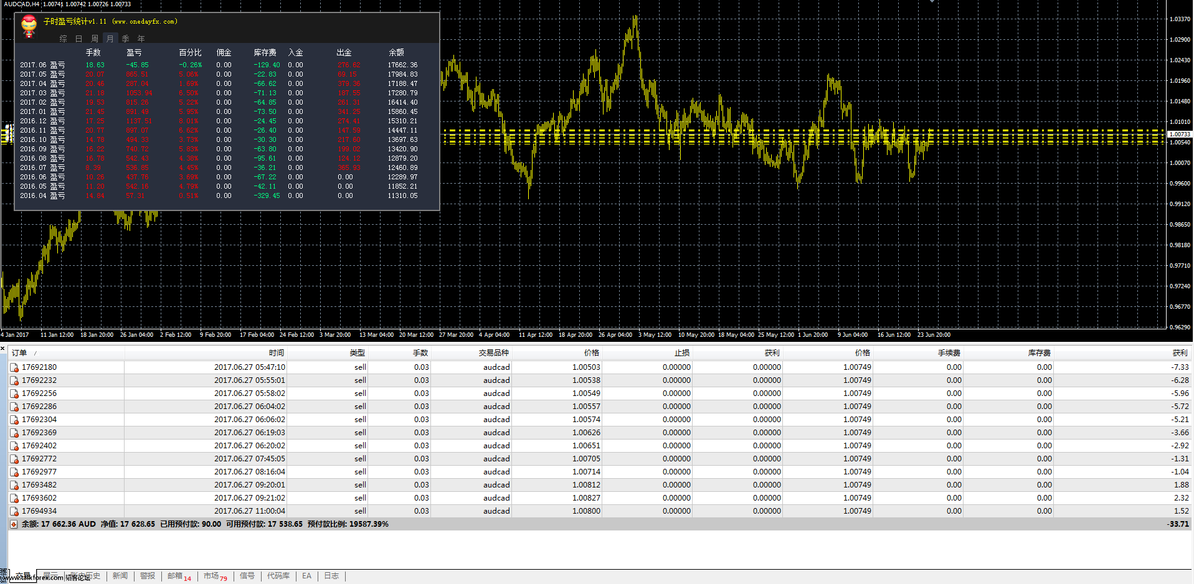Viewport: 1194px width, 584px height.
Task: Click the order icon for ticket 17692256
Action: coord(14,393)
